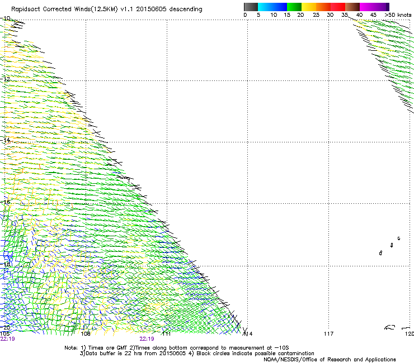Click the NOAA/NESDIS credit line
The image size is (414, 363).
330,359
